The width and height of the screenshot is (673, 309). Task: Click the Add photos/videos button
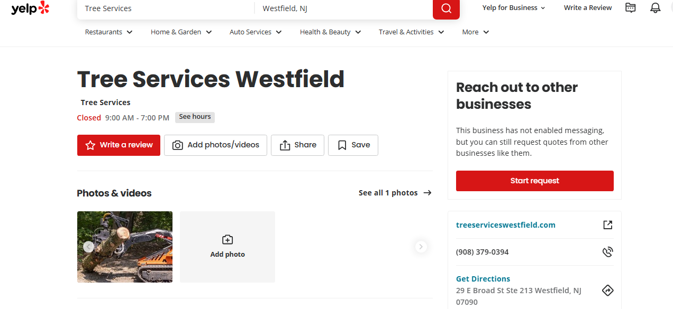pos(215,145)
